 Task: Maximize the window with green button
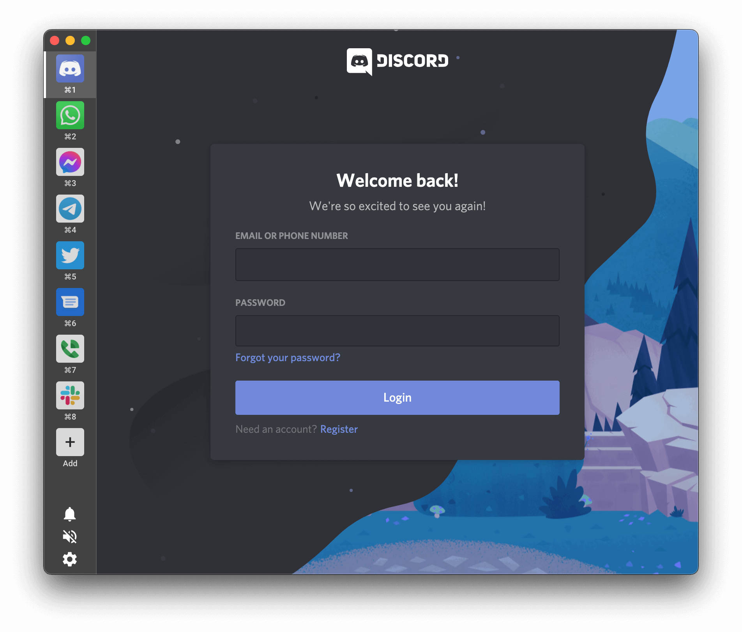click(x=86, y=40)
